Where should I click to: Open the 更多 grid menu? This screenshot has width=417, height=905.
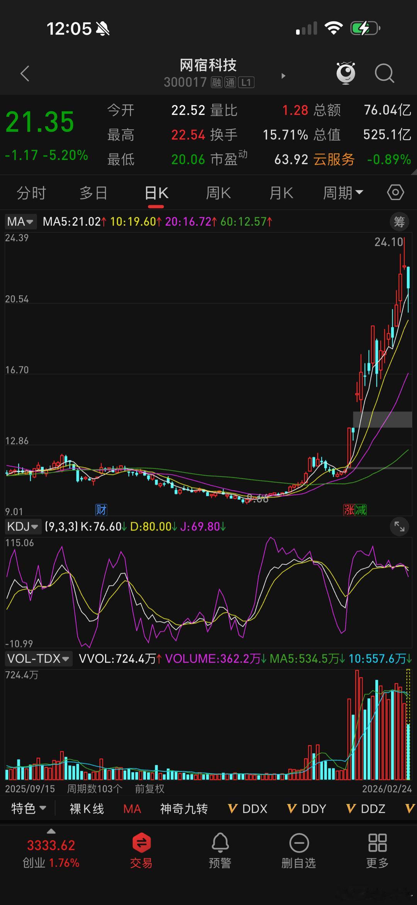click(377, 850)
